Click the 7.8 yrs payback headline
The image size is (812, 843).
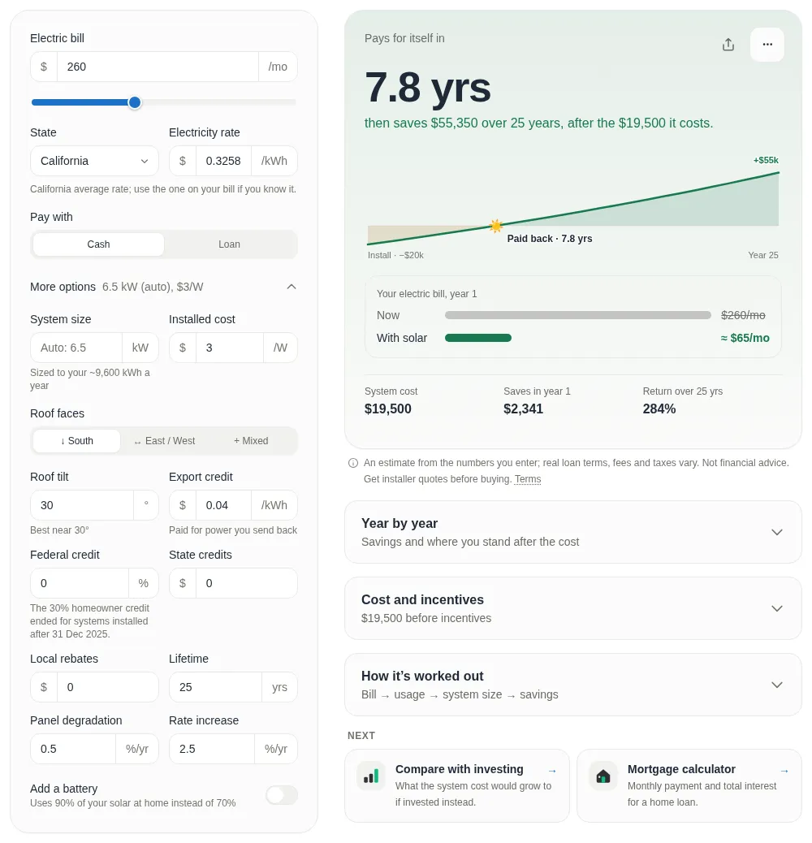(428, 88)
